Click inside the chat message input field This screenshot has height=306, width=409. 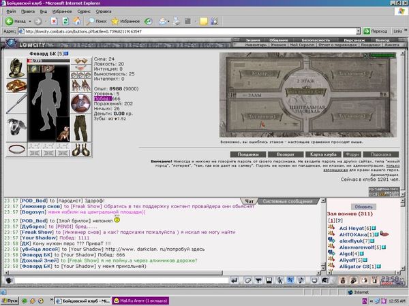click(121, 280)
